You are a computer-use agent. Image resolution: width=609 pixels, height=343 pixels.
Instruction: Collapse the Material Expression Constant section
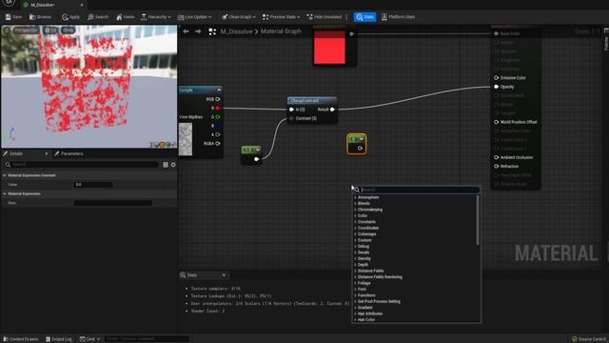click(5, 175)
